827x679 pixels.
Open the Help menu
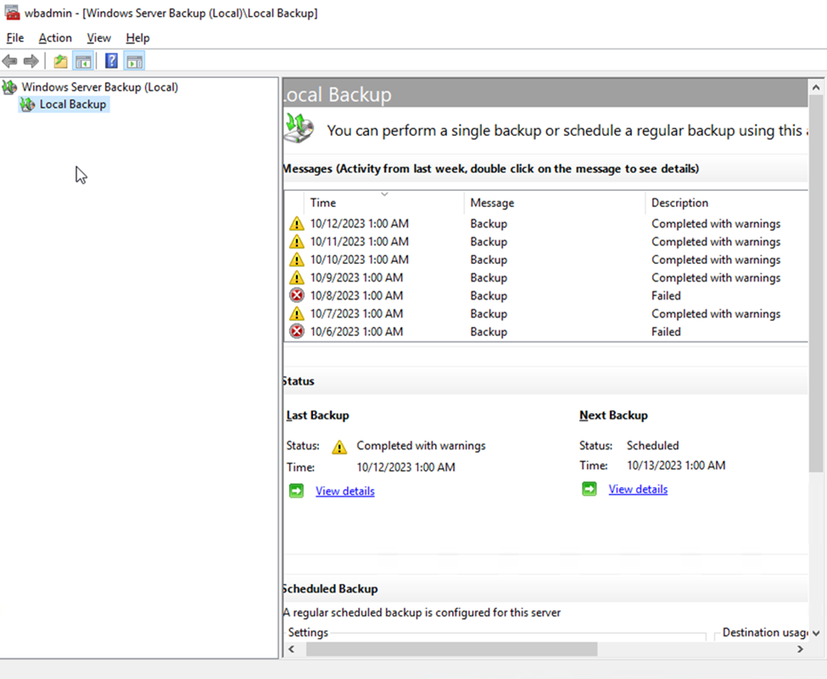point(137,38)
